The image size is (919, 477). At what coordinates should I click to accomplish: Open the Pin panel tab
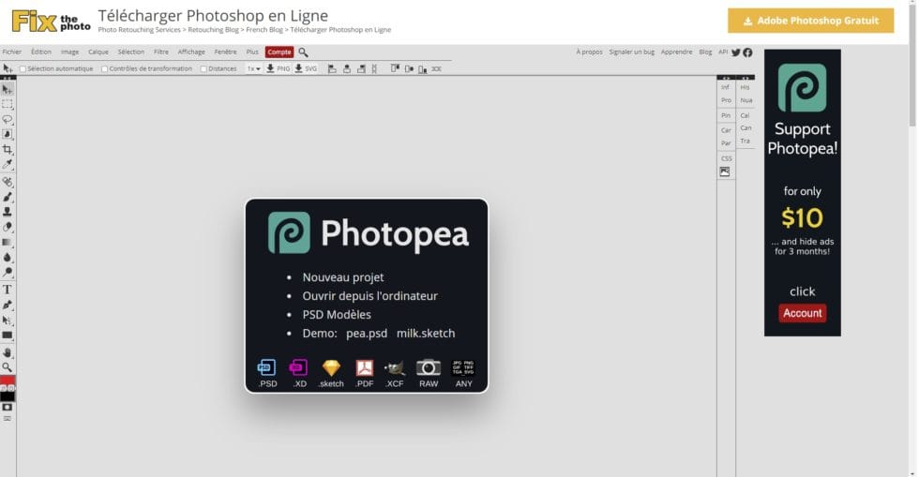coord(726,115)
